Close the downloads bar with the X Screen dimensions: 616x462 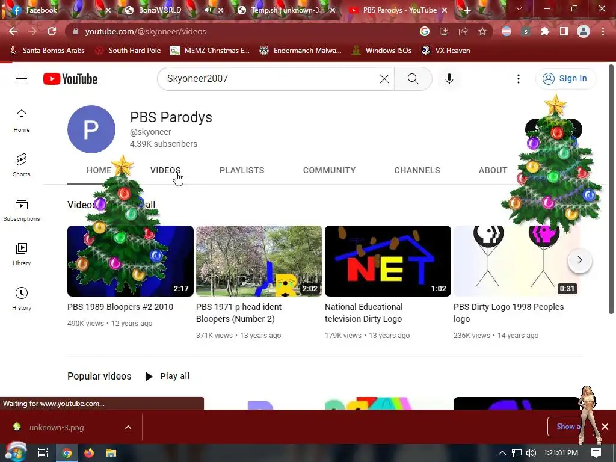click(605, 427)
